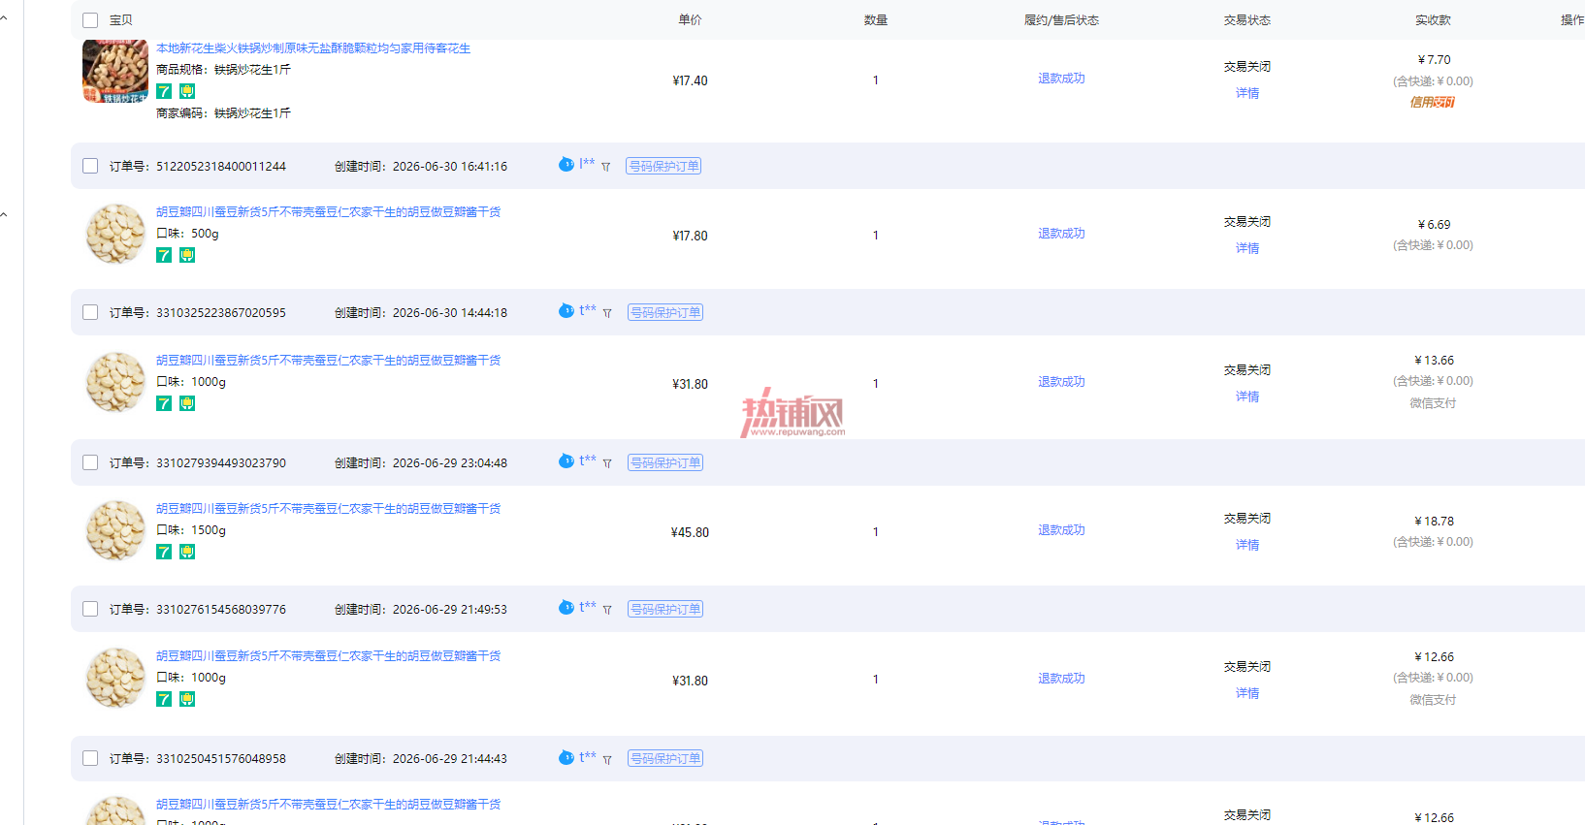The image size is (1585, 825).
Task: Click the 履约/售后状态 column header
Action: 1061,20
